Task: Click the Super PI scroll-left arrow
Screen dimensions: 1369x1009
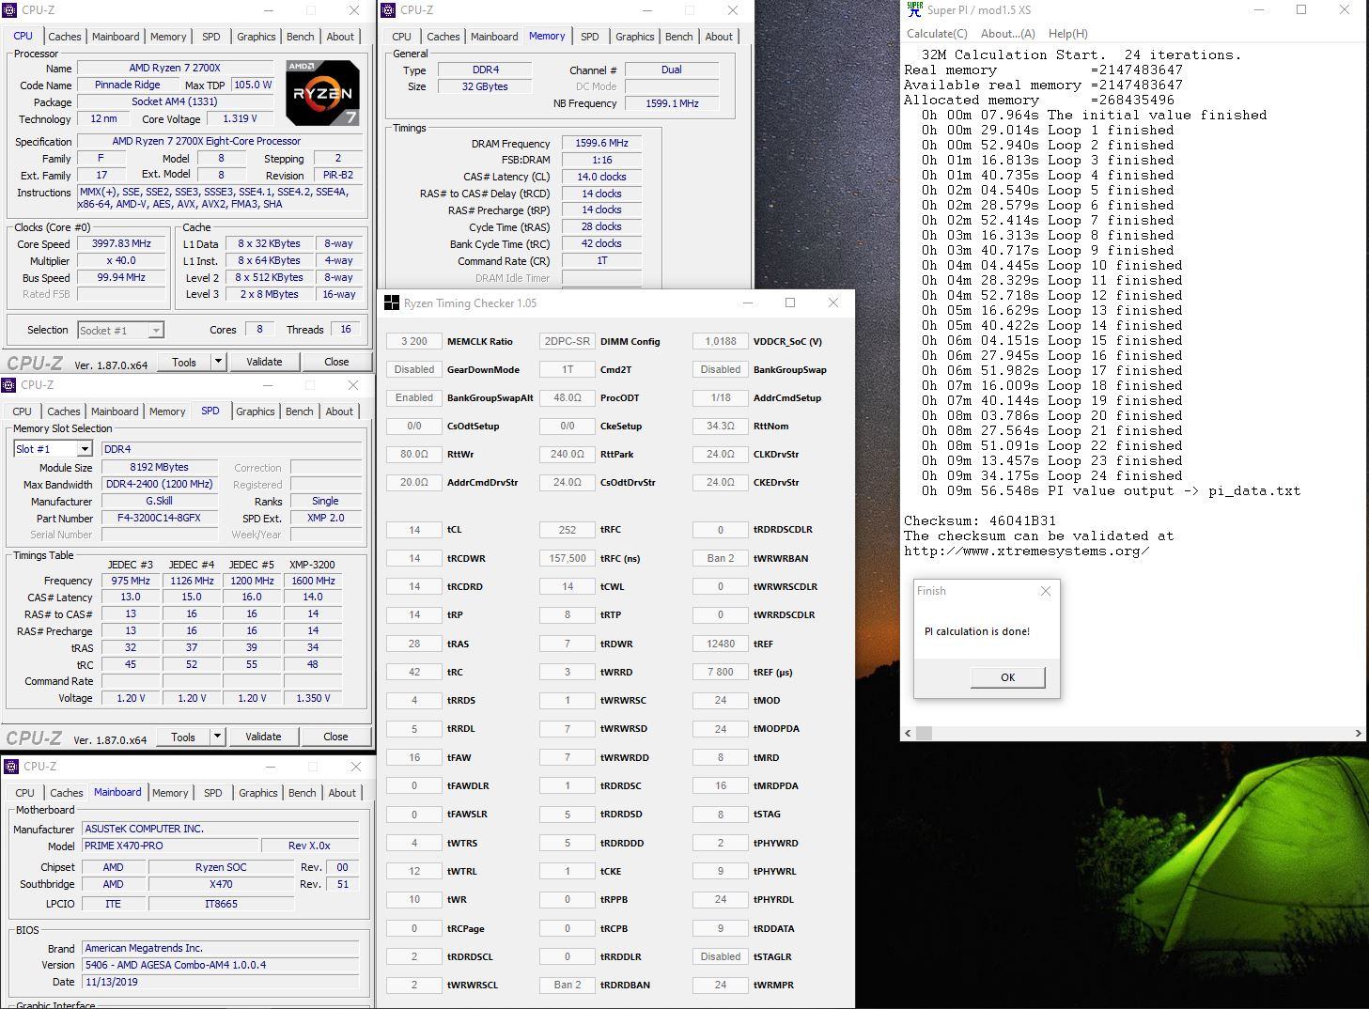Action: 908,733
